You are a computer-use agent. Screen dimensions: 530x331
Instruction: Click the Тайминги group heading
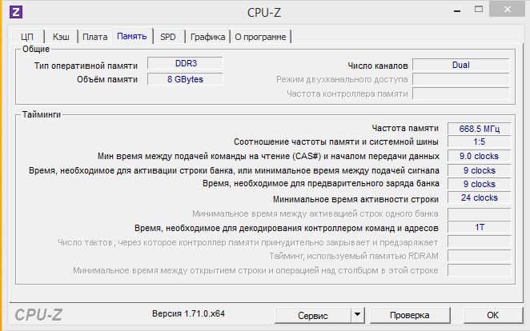[42, 114]
